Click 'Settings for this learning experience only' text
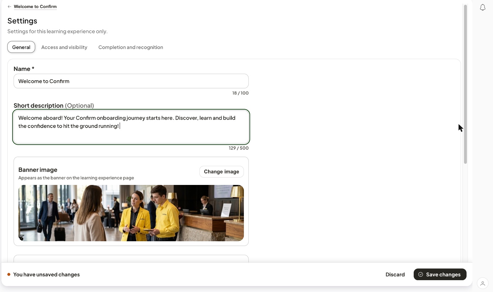This screenshot has height=292, width=493. pos(57,31)
